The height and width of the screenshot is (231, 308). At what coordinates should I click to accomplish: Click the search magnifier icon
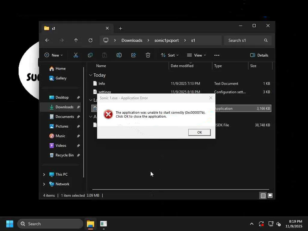tap(266, 40)
